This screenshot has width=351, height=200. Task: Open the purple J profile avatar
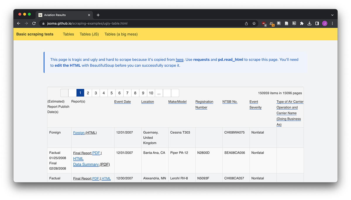(325, 23)
